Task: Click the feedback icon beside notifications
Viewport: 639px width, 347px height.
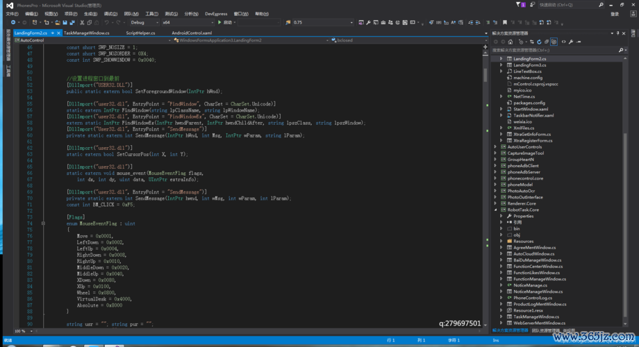Action: point(532,4)
